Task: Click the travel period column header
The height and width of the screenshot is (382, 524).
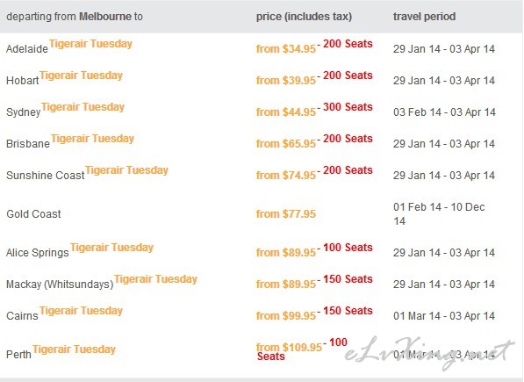Action: pyautogui.click(x=425, y=17)
